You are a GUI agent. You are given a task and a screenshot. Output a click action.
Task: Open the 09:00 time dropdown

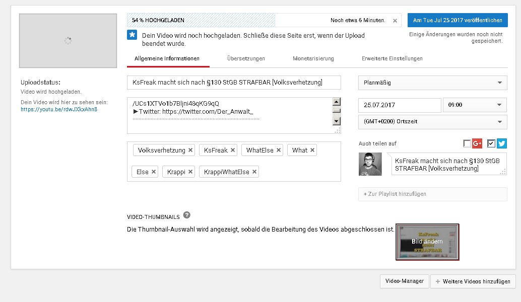(475, 105)
